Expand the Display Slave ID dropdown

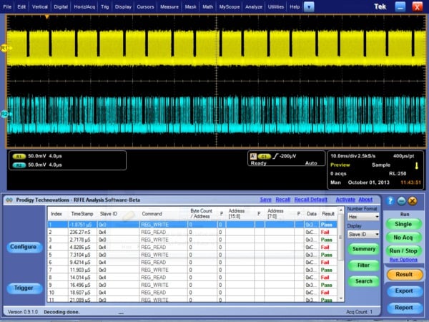[363, 234]
